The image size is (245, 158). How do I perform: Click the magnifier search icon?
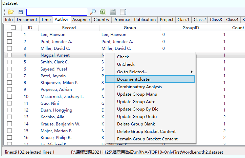93,12
